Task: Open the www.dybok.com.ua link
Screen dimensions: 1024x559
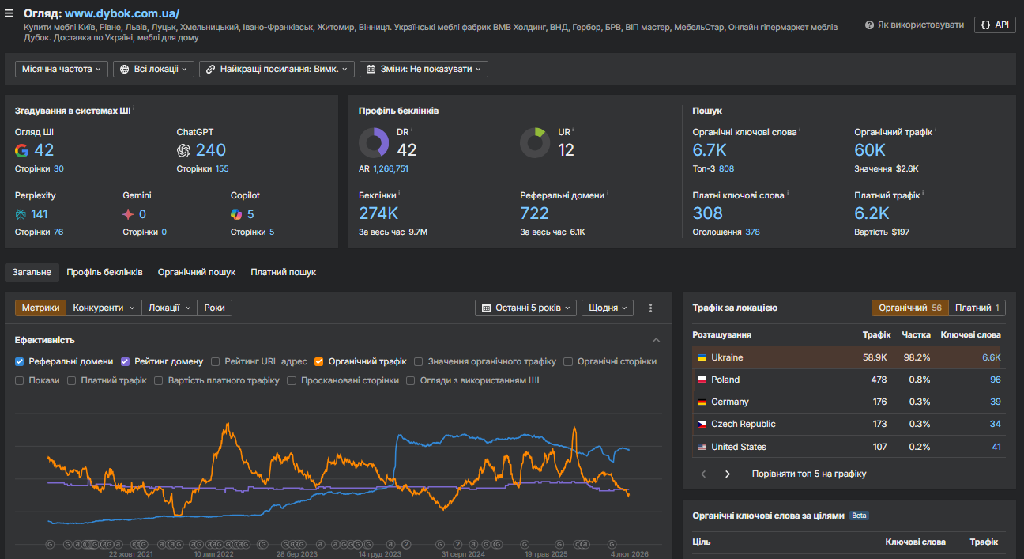Action: click(x=122, y=13)
